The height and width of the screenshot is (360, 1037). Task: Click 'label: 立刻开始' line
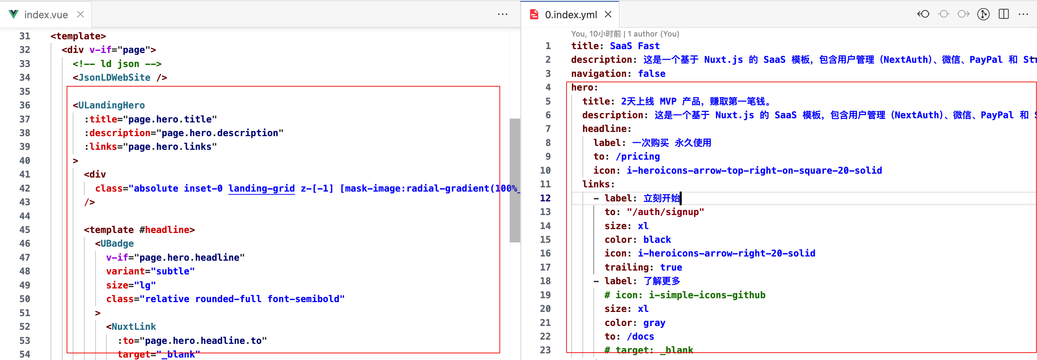642,198
